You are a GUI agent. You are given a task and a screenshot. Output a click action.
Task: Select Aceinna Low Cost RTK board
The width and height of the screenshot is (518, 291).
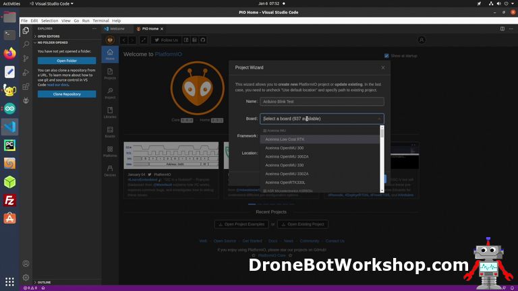click(x=320, y=139)
